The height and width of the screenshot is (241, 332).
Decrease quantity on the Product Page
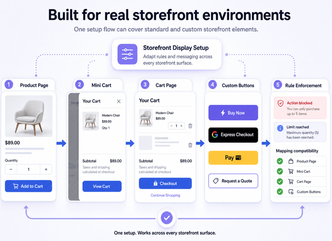11,169
